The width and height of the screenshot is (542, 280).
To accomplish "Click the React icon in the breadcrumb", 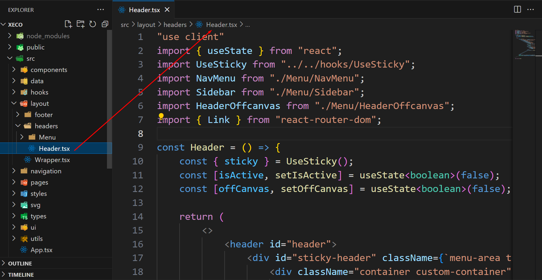I will (199, 25).
